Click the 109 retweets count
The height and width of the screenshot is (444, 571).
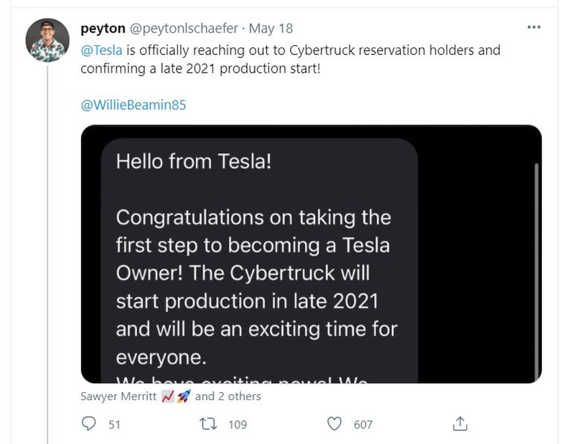(x=238, y=425)
